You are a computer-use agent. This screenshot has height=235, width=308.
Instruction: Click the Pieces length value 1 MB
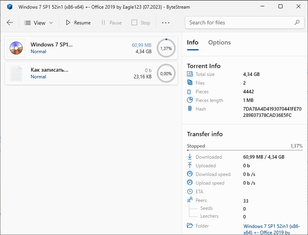pyautogui.click(x=248, y=100)
